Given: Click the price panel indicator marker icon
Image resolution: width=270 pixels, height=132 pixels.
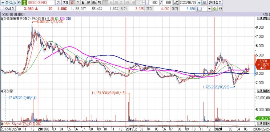Looking at the screenshot, I should point(2,18).
